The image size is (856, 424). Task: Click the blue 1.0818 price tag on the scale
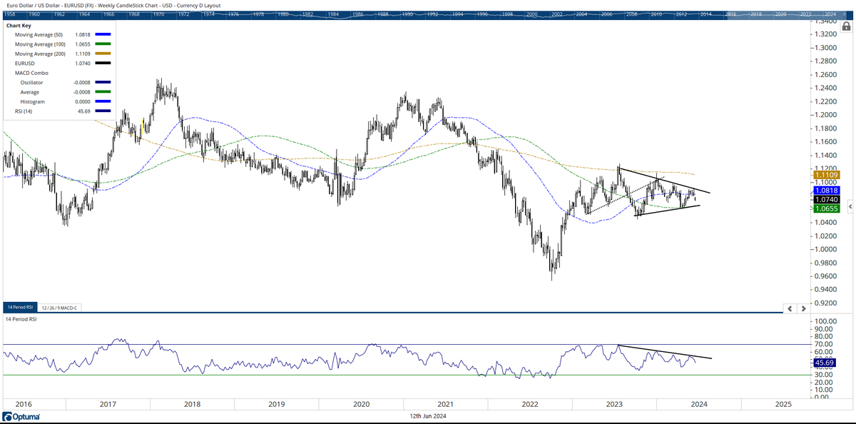(825, 191)
